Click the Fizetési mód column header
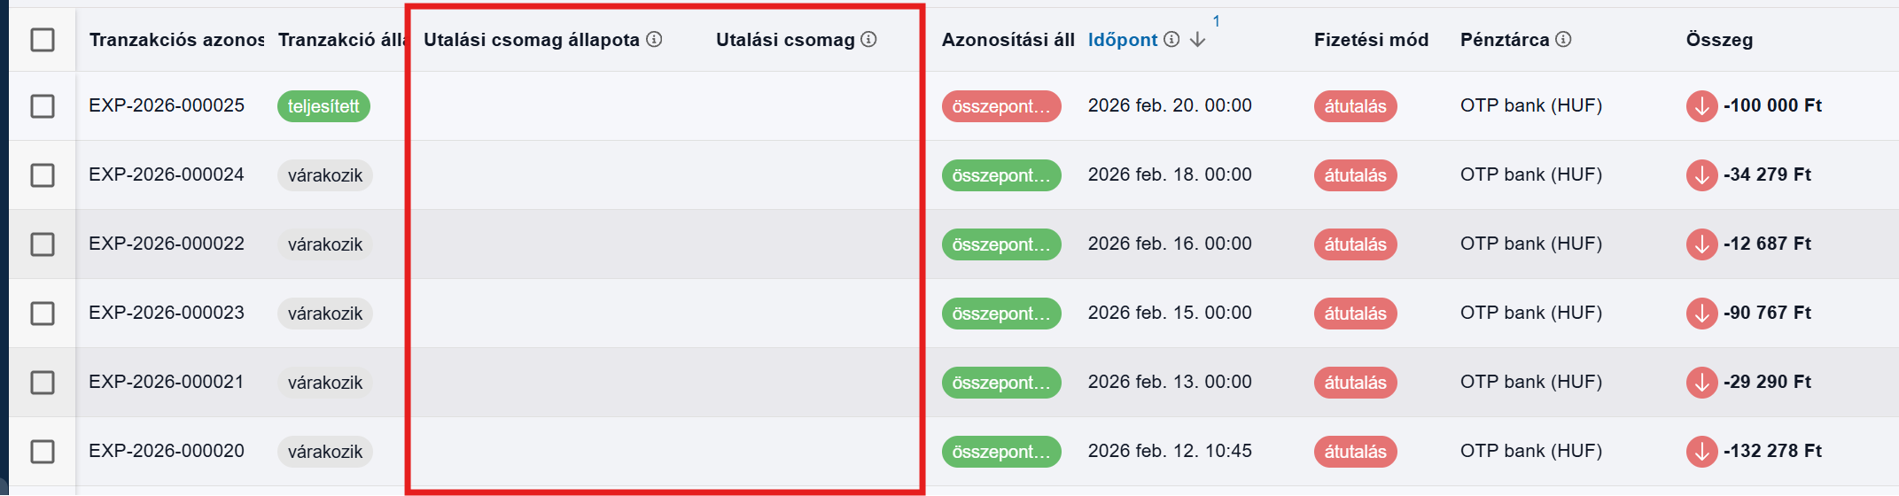The image size is (1899, 496). (1370, 40)
